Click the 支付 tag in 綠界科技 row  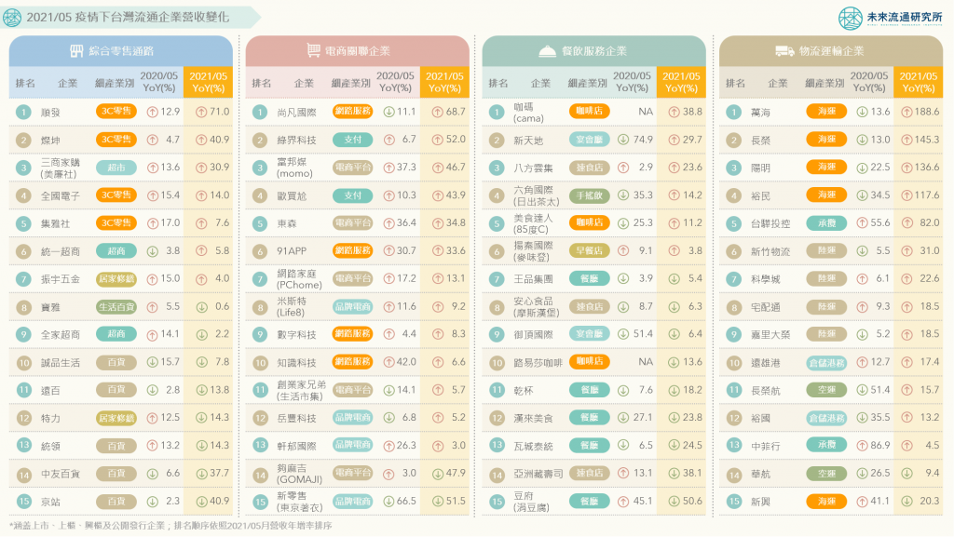(353, 140)
